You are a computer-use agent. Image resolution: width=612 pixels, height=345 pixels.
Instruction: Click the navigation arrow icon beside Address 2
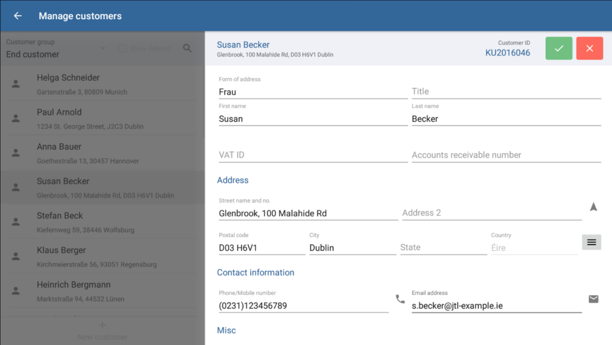coord(593,207)
